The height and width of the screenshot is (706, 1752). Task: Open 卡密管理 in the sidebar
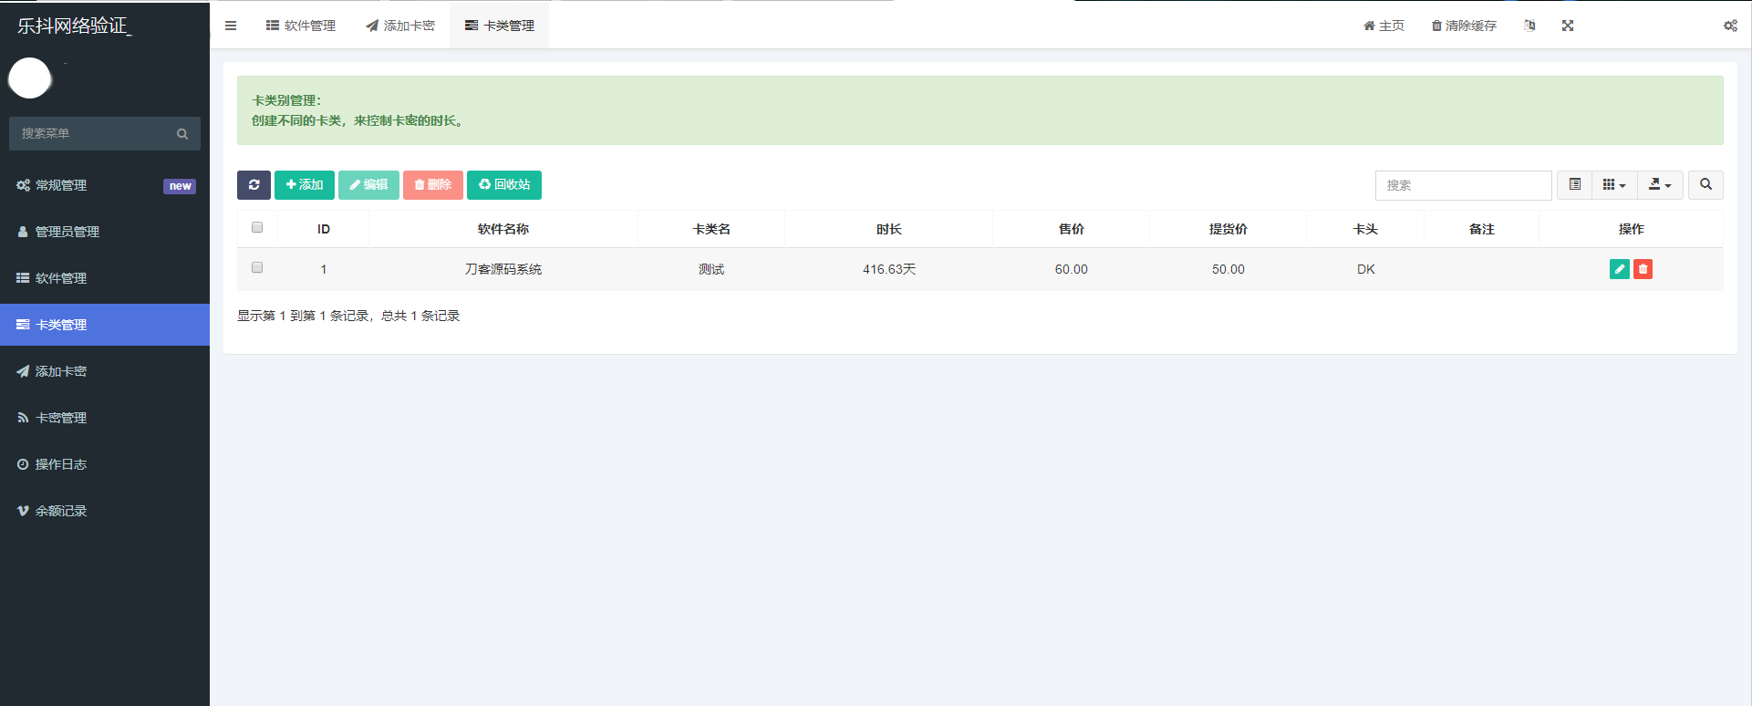[61, 418]
